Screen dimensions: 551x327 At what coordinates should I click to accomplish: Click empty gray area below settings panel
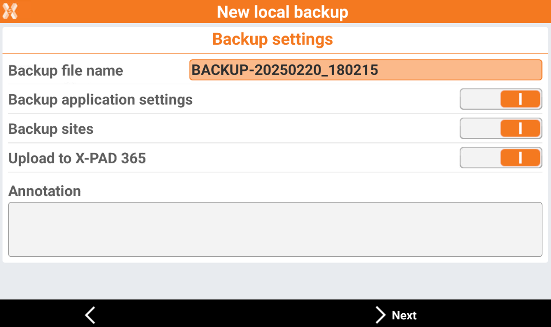click(275, 280)
